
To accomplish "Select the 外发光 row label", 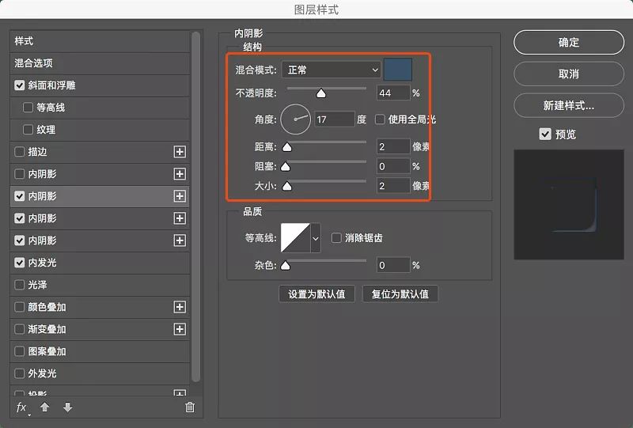I will tap(42, 373).
